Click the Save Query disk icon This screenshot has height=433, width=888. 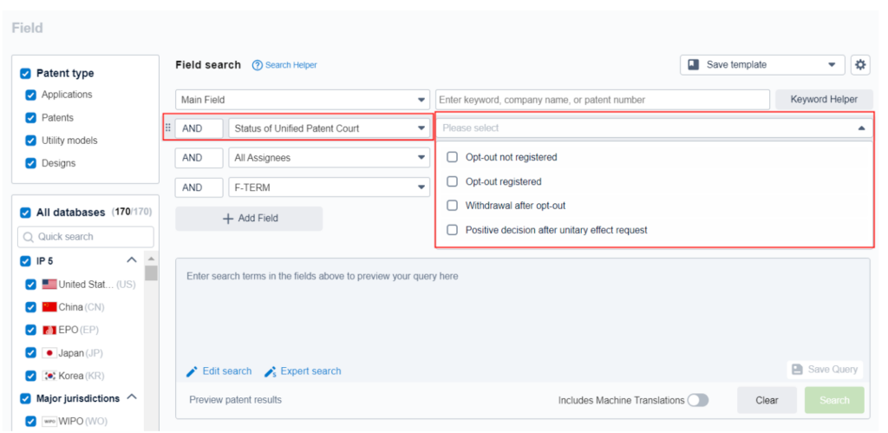point(796,370)
